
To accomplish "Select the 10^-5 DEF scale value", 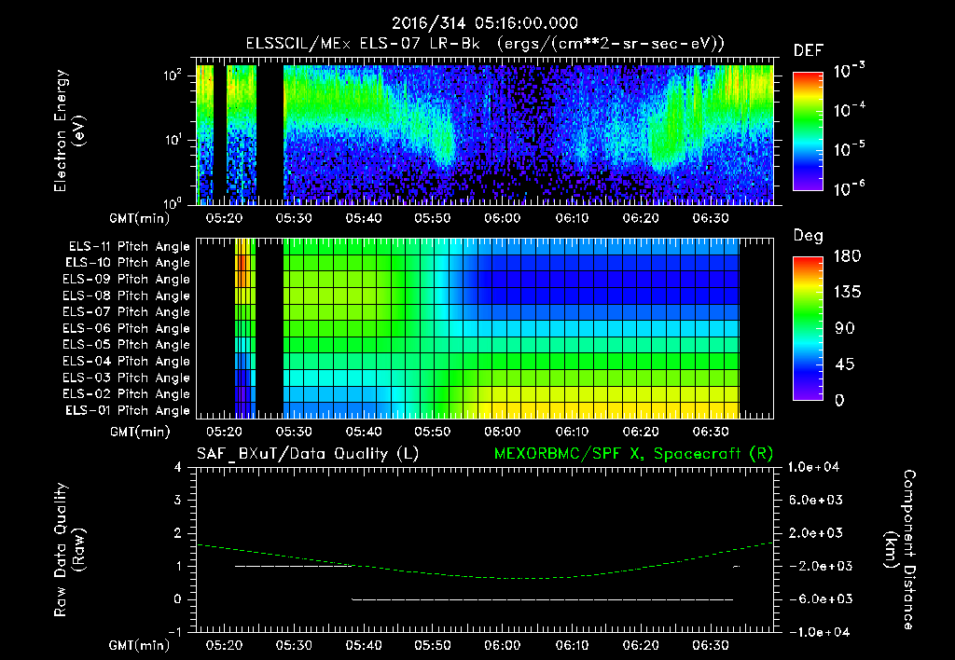I will tap(849, 149).
